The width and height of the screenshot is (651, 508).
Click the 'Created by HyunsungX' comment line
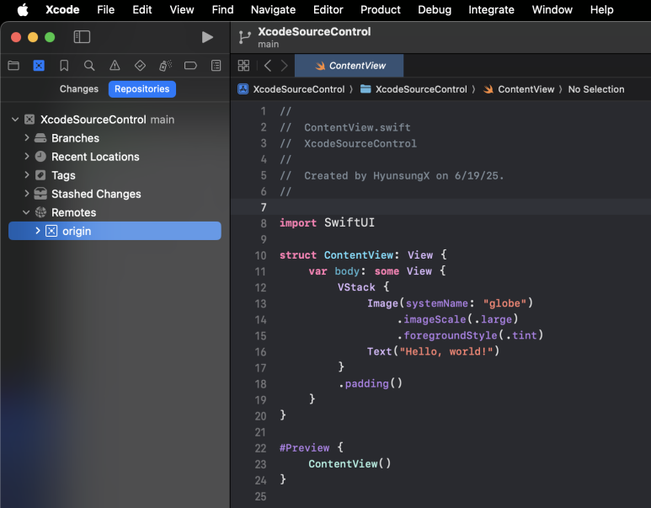point(392,176)
